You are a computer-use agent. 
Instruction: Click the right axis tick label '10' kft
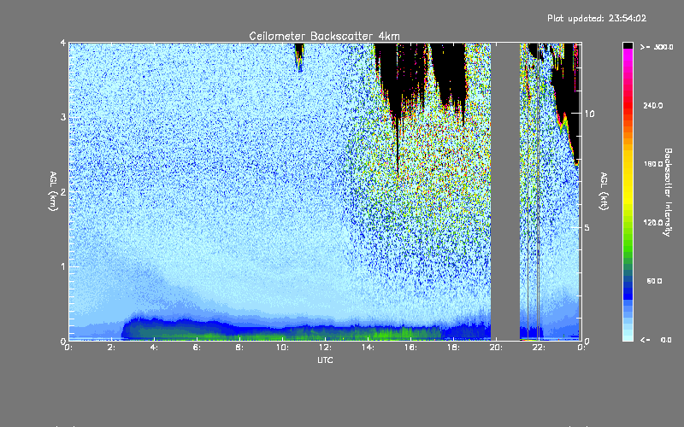pos(589,114)
